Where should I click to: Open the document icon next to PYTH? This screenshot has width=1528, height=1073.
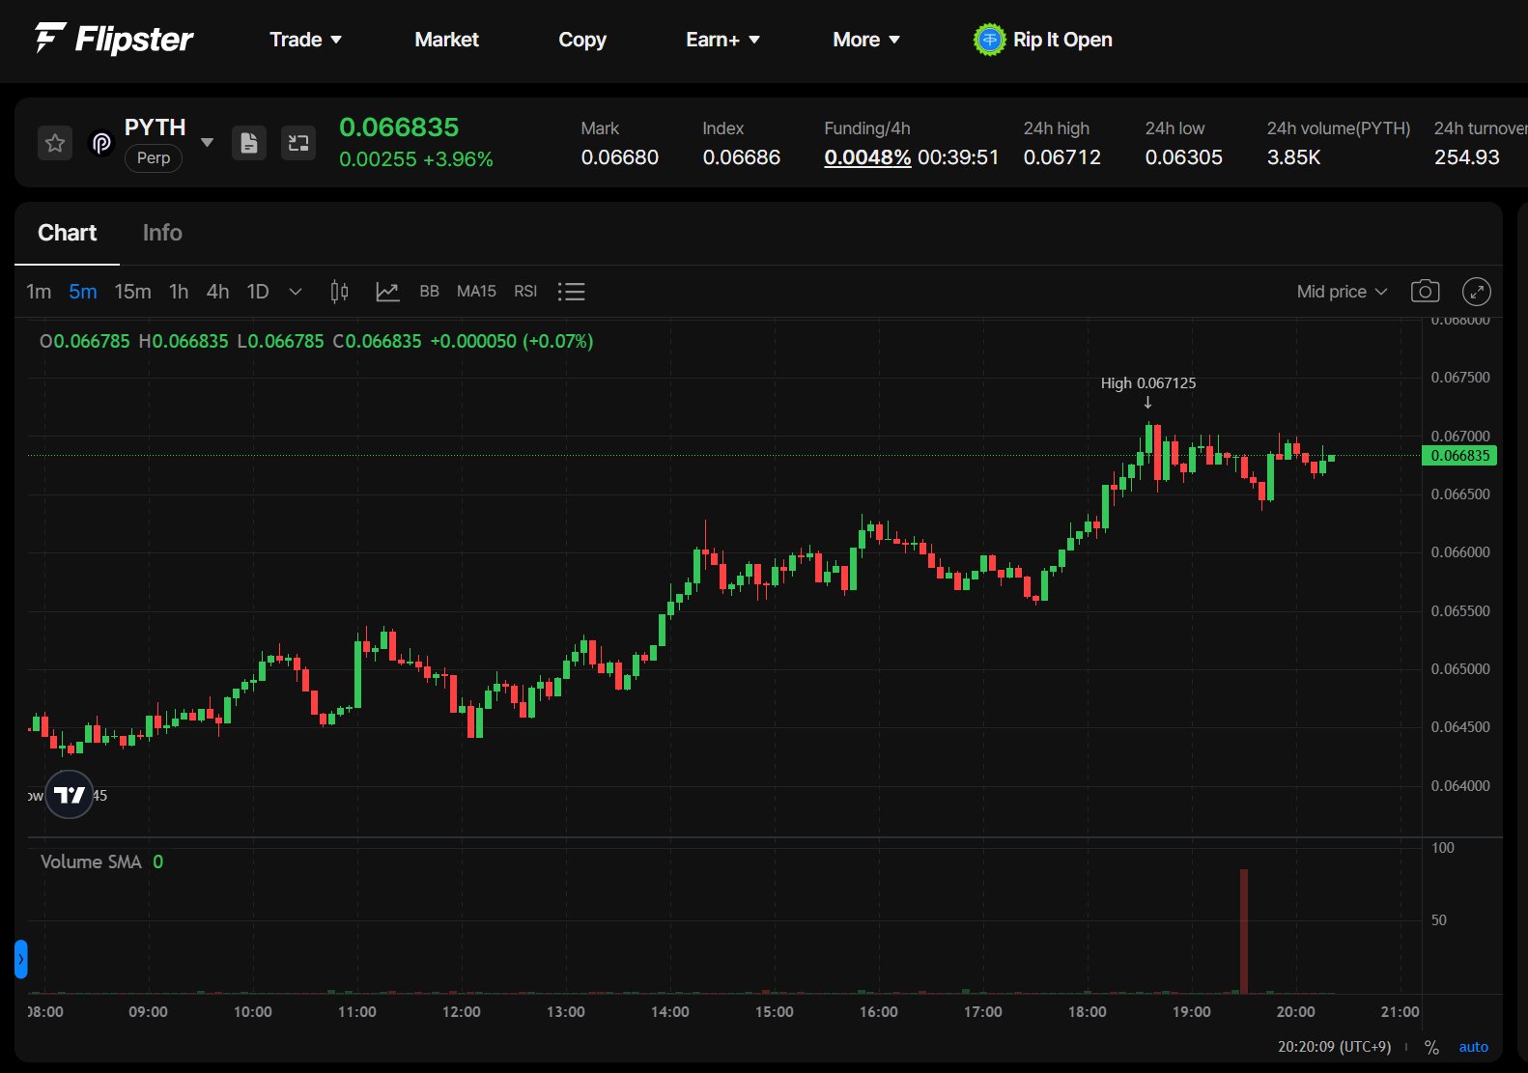[x=249, y=143]
